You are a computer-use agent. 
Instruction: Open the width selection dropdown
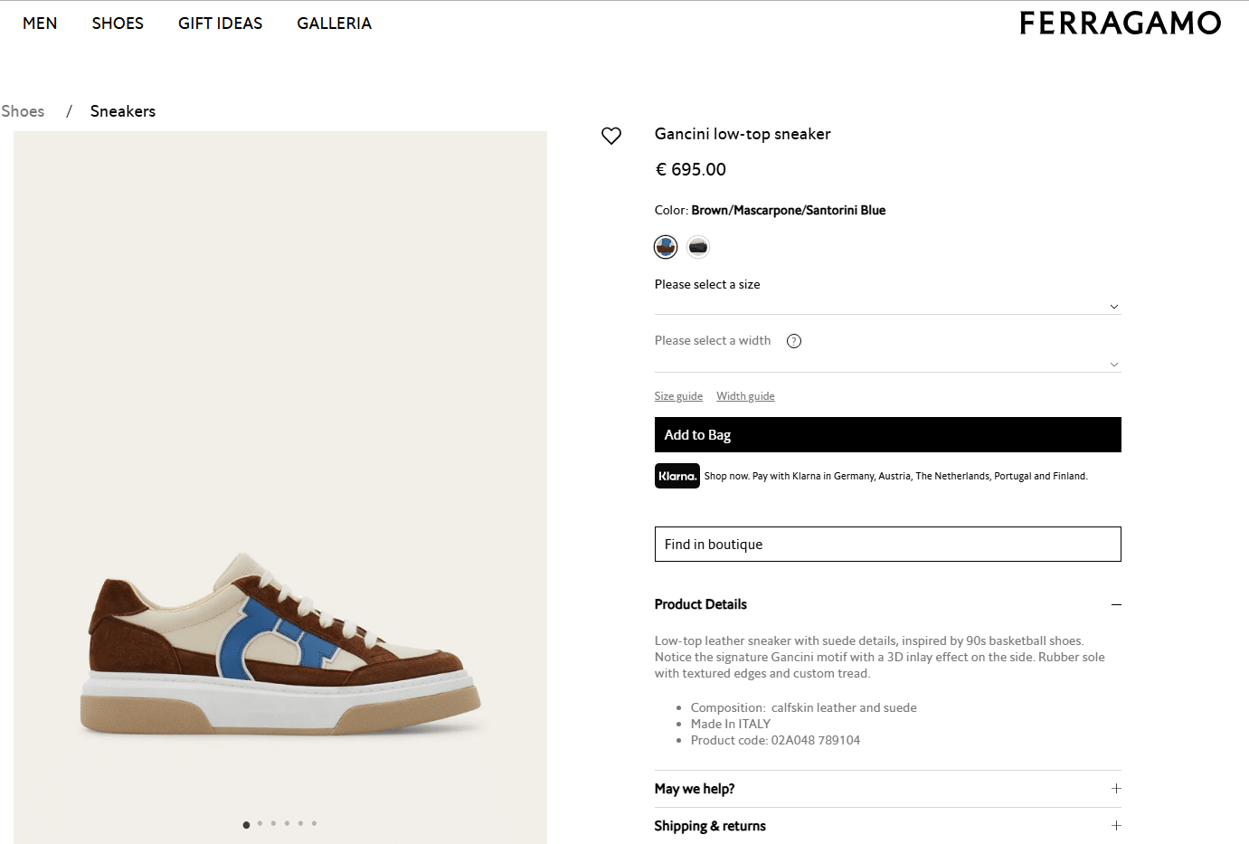(x=887, y=364)
